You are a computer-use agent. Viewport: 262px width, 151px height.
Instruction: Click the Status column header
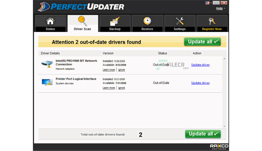(x=163, y=53)
